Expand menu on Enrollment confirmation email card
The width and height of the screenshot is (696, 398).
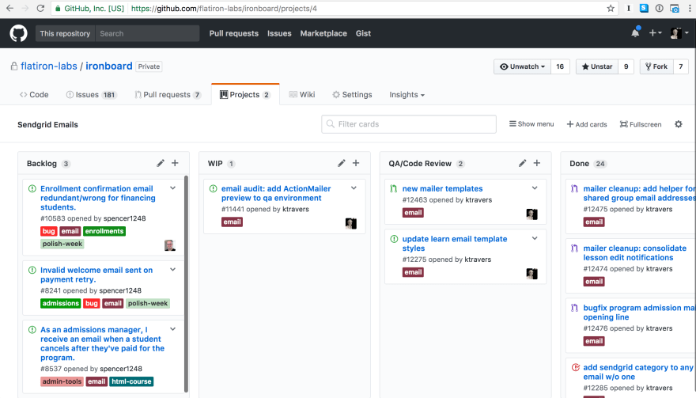tap(172, 188)
